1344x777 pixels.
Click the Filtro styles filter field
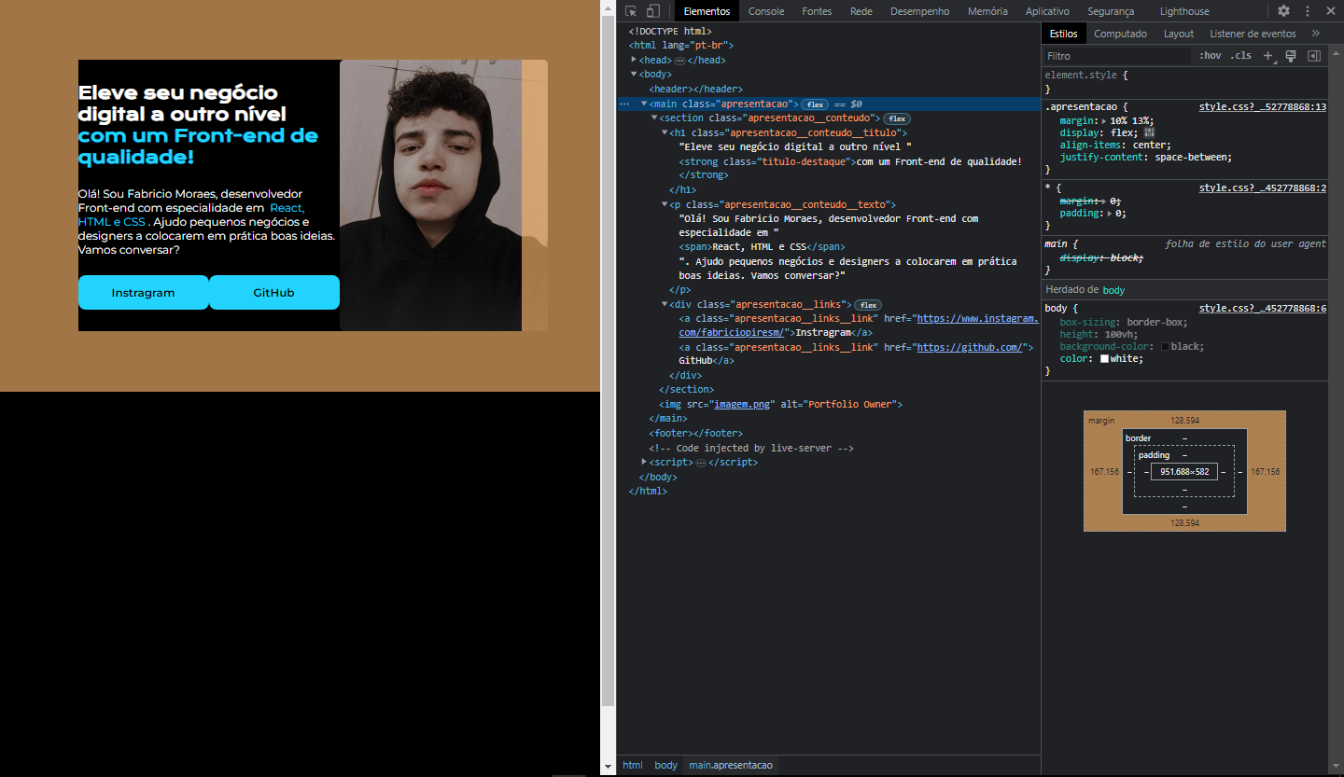coord(1118,56)
